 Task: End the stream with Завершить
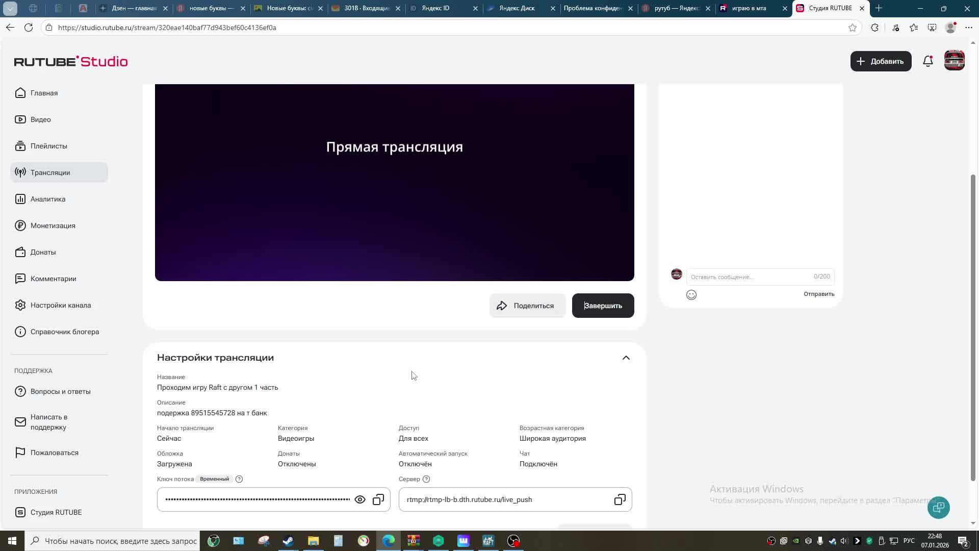(603, 305)
